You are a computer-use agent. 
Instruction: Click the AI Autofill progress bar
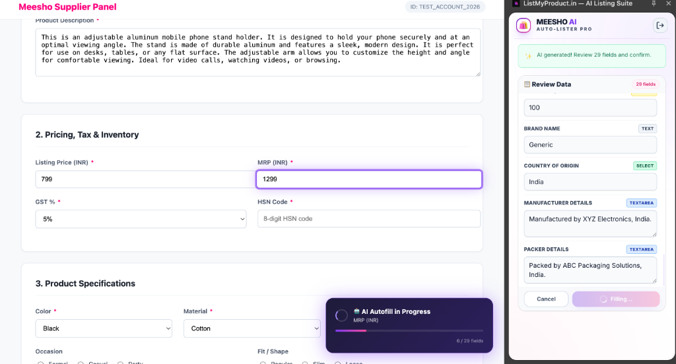[409, 331]
